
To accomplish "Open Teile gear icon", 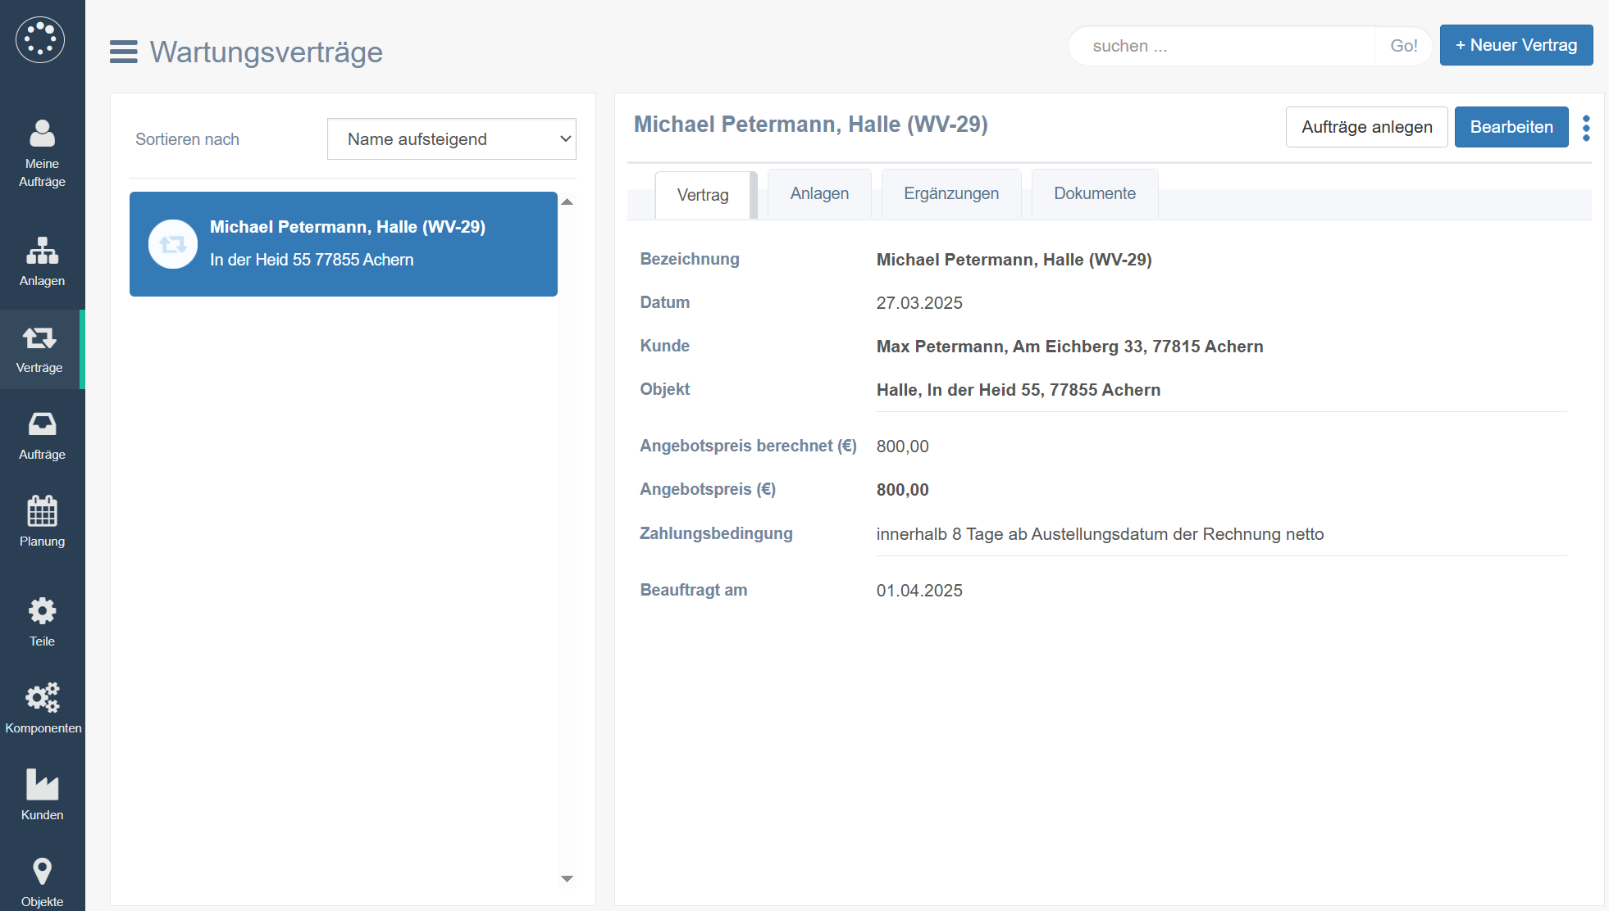I will pyautogui.click(x=42, y=622).
